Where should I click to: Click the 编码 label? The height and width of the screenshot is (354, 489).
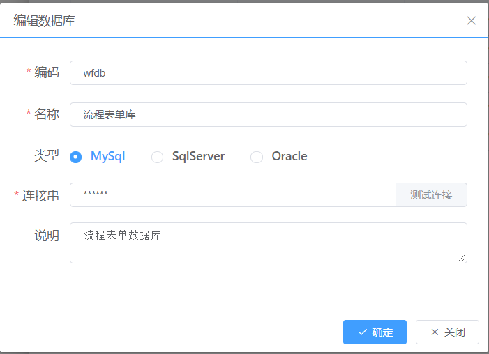47,72
